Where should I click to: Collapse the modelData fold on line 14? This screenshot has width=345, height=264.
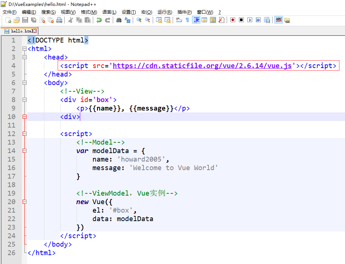click(x=25, y=151)
